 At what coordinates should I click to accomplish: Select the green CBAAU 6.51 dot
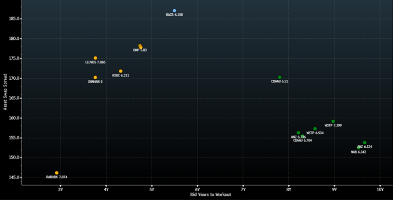280,77
